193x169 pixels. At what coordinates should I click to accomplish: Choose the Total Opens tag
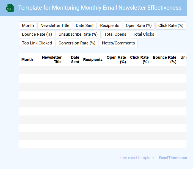click(115, 34)
